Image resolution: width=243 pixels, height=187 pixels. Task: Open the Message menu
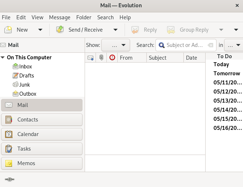[60, 17]
